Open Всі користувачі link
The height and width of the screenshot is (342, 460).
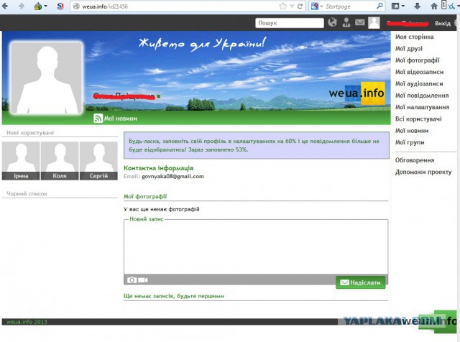coord(418,119)
